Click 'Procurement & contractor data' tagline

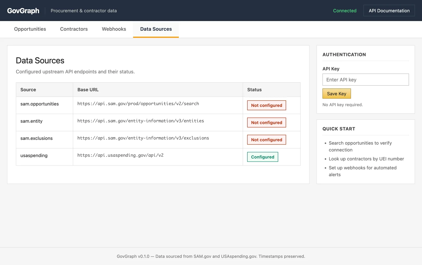pos(84,11)
